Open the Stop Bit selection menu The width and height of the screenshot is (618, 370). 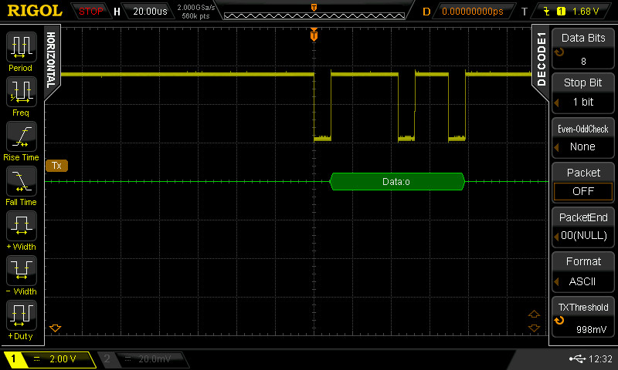[x=583, y=93]
